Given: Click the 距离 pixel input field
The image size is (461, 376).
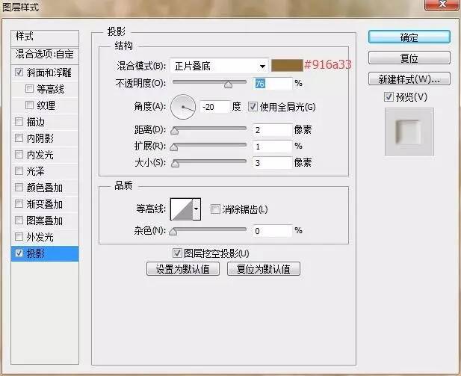Looking at the screenshot, I should point(271,130).
